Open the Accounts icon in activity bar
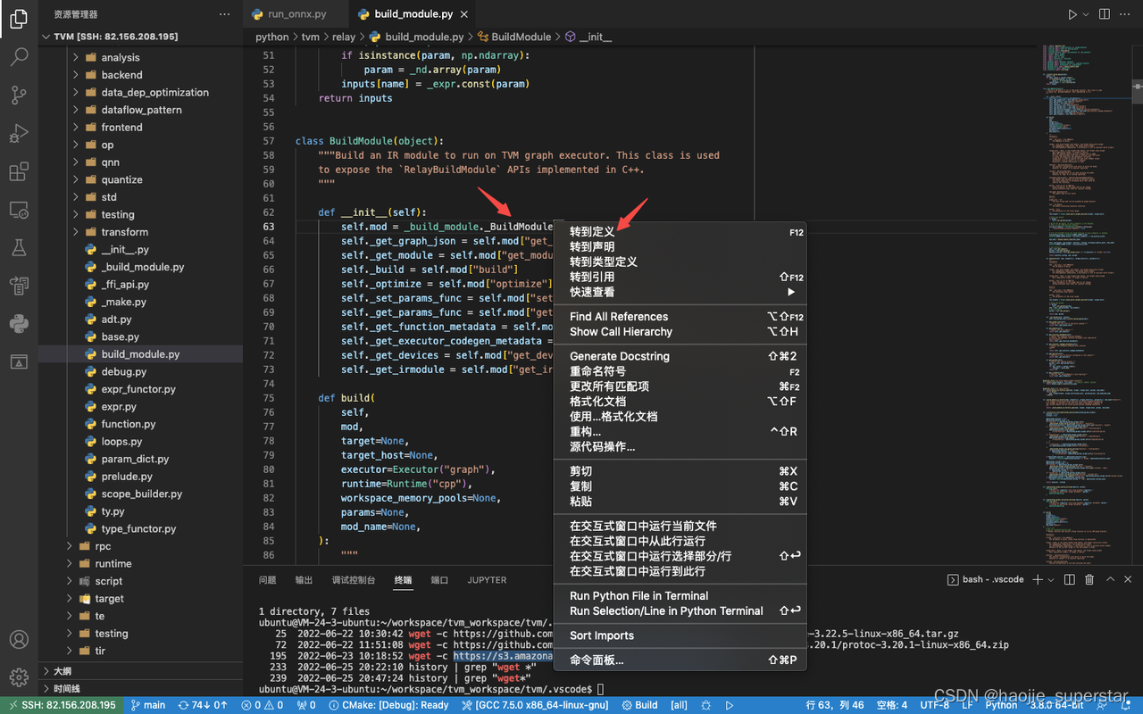 [x=19, y=640]
